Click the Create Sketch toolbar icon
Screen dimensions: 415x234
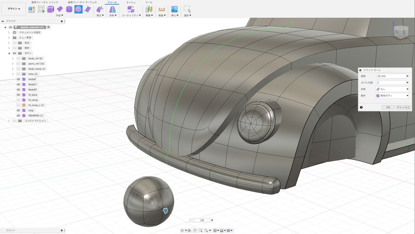(x=41, y=9)
